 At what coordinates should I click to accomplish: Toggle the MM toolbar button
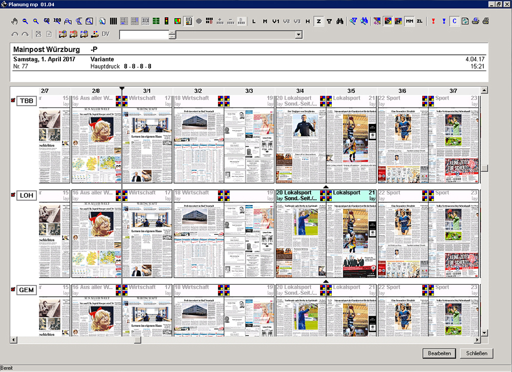409,21
